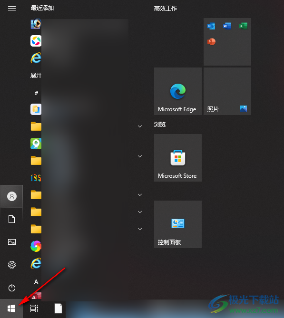This screenshot has width=284, height=318.
Task: Click 展开 to expand recently added
Action: coord(36,76)
